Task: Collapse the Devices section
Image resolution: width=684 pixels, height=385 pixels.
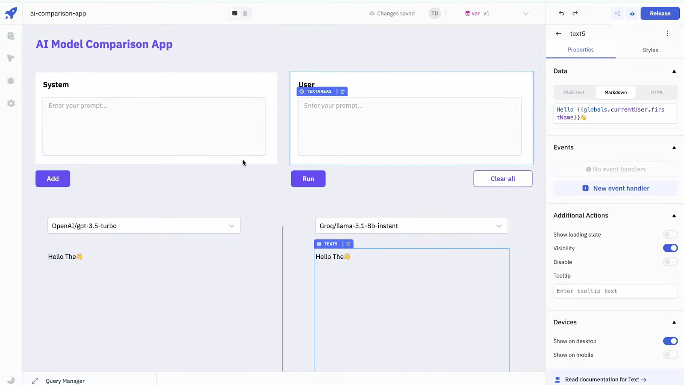Action: point(674,322)
